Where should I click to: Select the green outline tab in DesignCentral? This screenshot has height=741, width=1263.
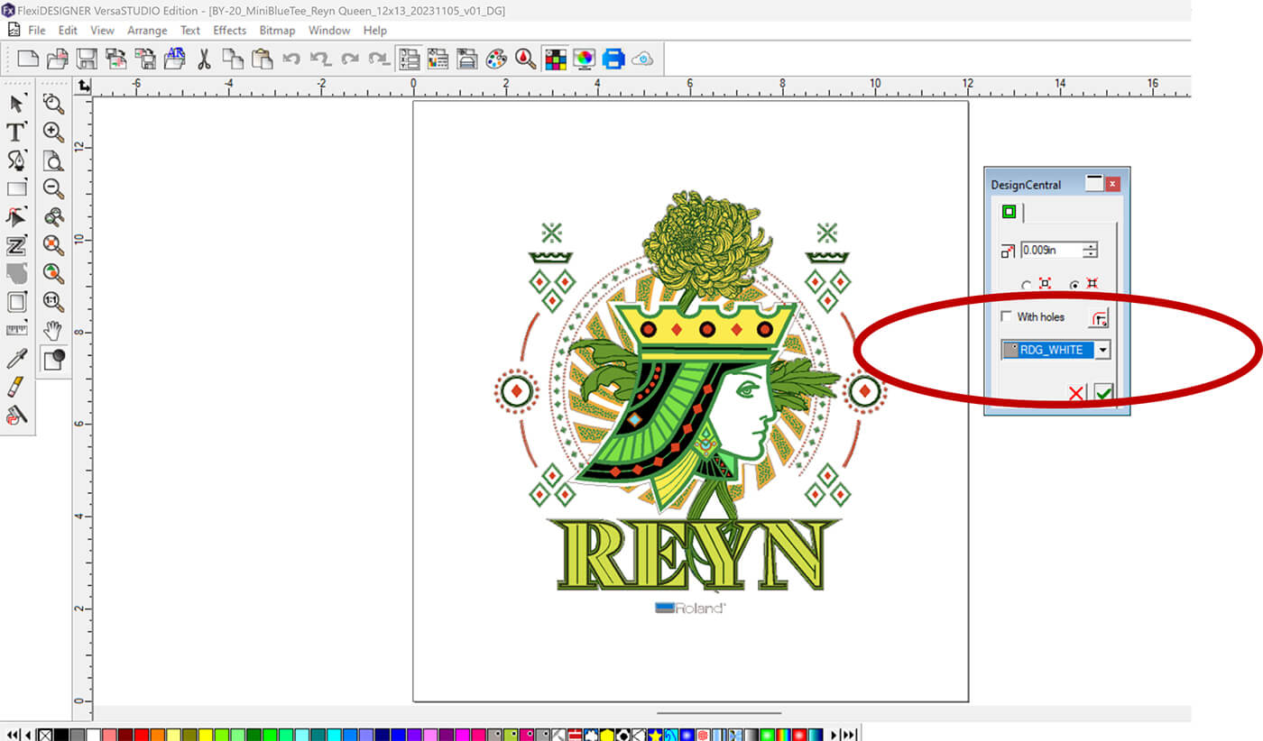(1009, 212)
